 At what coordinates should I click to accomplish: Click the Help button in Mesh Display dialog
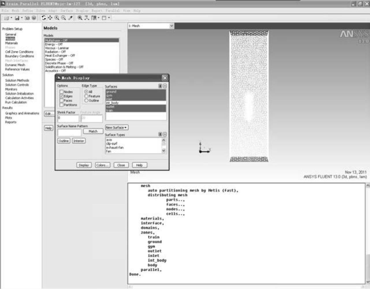click(x=140, y=165)
